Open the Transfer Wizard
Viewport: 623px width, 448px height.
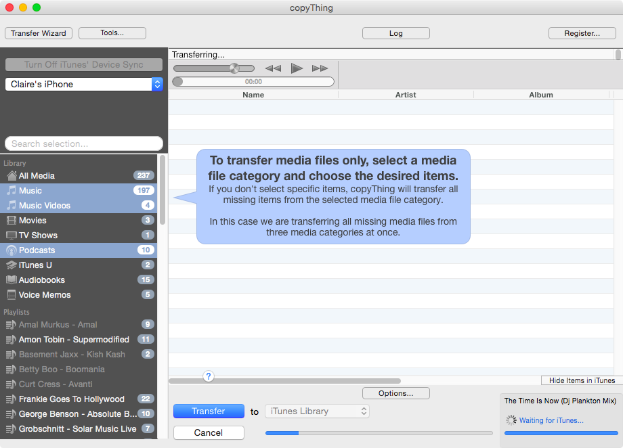(x=39, y=33)
